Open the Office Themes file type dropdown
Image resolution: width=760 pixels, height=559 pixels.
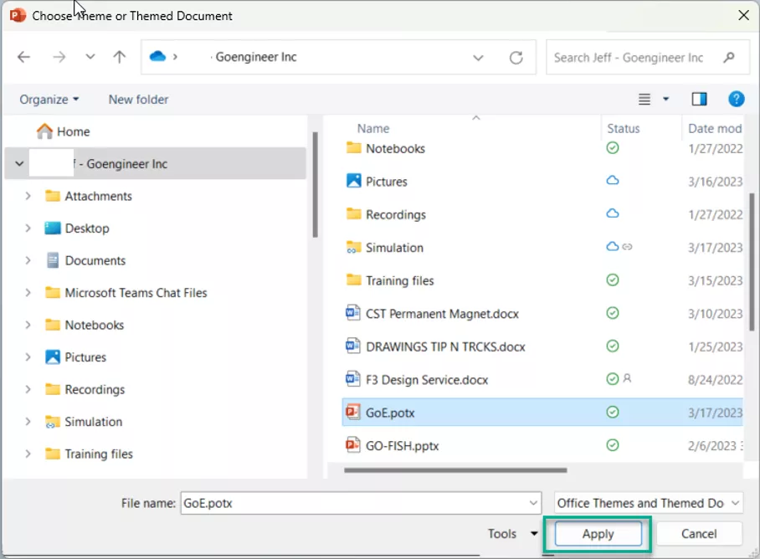point(649,503)
